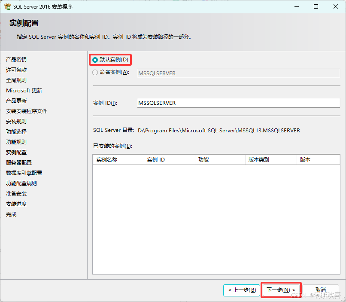Click the 实例 ID column header
Screen dimensions: 346x302
pyautogui.click(x=170, y=160)
